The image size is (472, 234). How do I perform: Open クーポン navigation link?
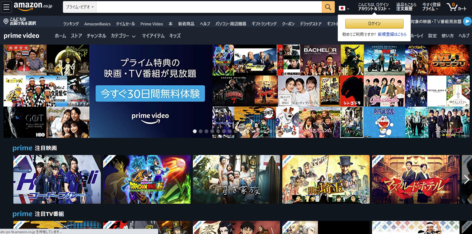(288, 24)
